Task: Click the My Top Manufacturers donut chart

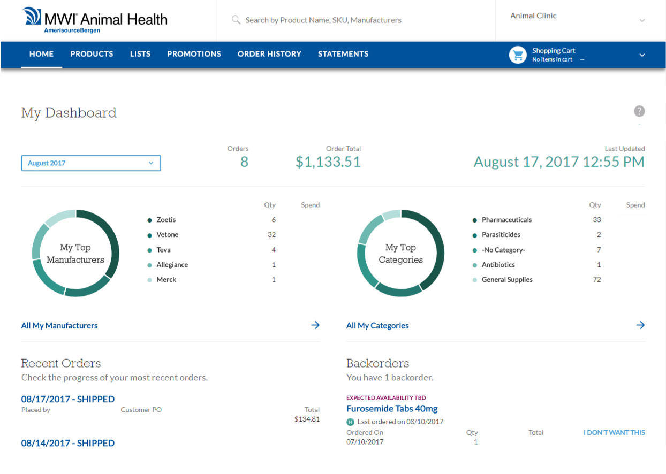Action: pyautogui.click(x=75, y=253)
